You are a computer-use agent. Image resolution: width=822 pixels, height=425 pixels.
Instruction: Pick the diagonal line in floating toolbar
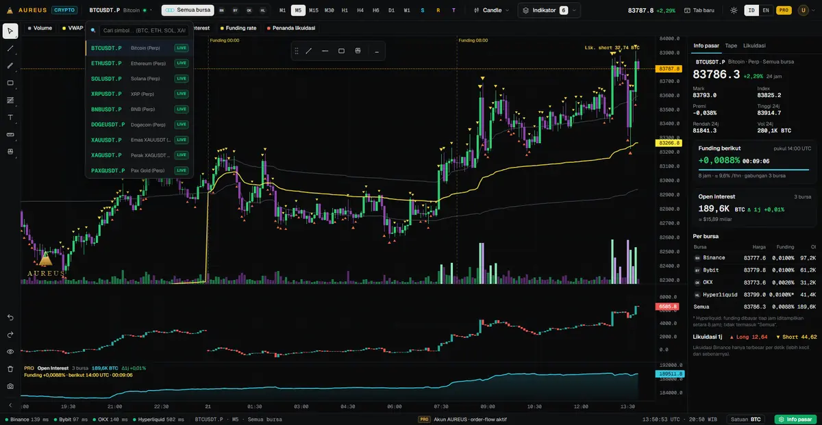point(309,51)
